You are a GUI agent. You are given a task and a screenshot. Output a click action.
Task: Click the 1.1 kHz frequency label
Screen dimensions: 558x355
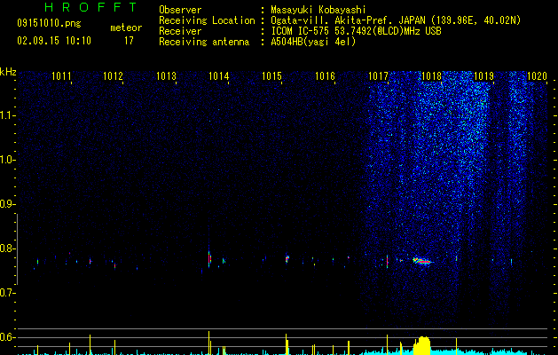coord(7,115)
